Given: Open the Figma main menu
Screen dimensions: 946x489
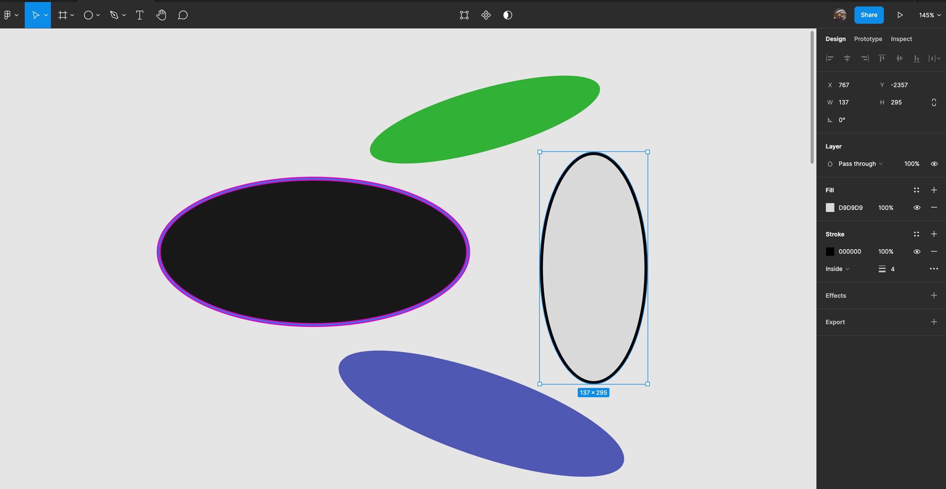Looking at the screenshot, I should [8, 15].
